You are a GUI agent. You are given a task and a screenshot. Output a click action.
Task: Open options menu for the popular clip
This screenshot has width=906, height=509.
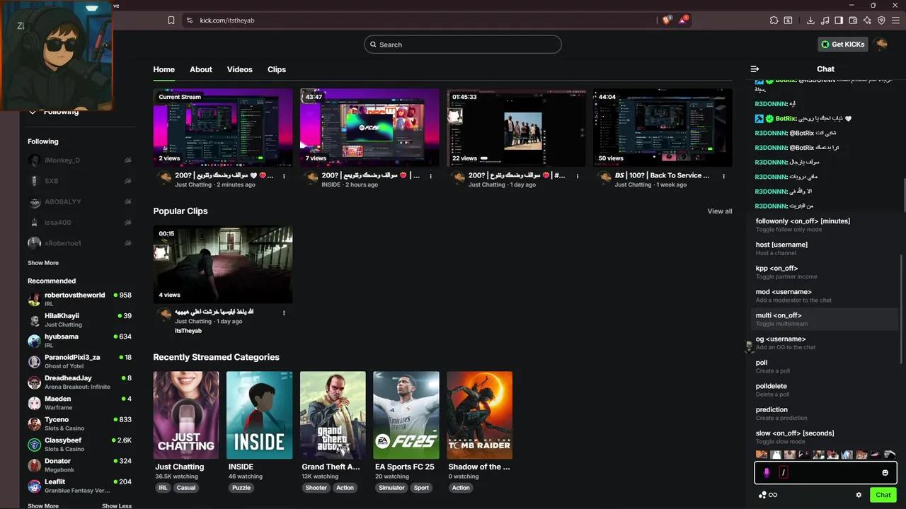click(284, 312)
